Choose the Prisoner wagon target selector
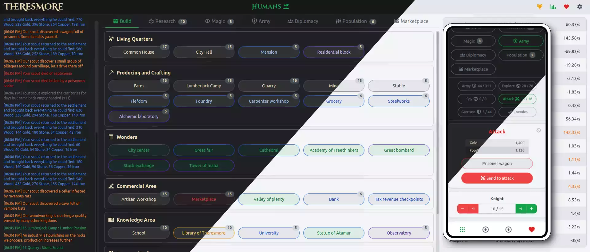590x252 pixels. 497,164
